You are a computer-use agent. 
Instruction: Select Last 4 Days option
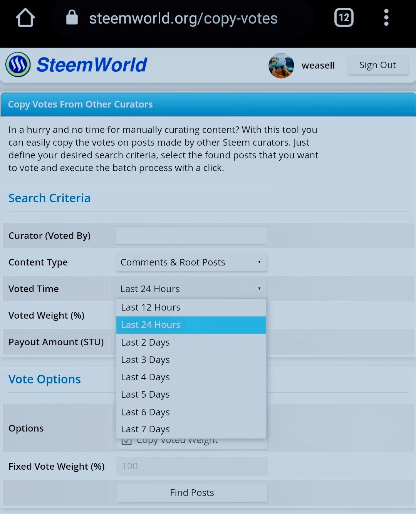pos(191,377)
